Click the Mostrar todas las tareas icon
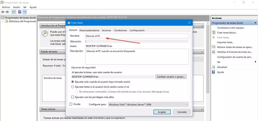 pos(214,47)
